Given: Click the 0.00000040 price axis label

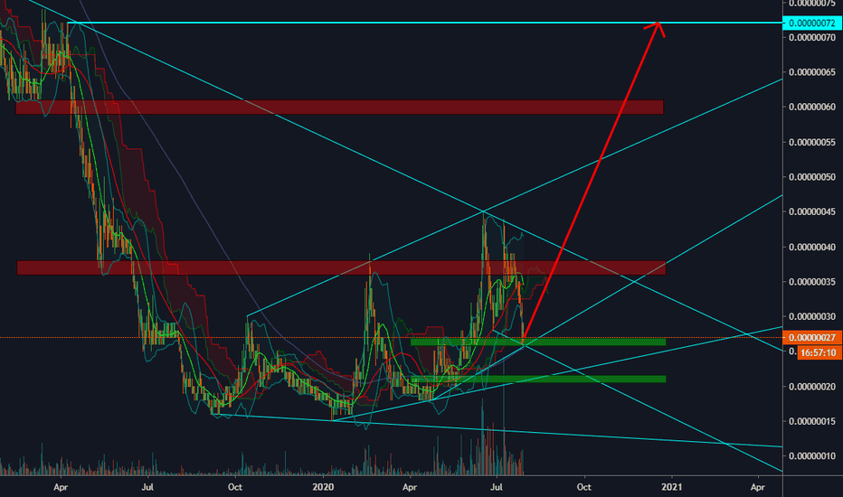Looking at the screenshot, I should 812,248.
